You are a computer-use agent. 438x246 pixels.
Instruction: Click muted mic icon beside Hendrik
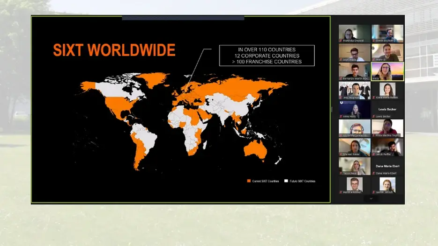coord(341,192)
